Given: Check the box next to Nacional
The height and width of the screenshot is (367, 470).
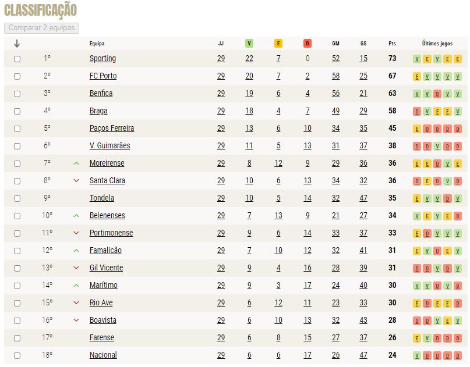Looking at the screenshot, I should [17, 355].
